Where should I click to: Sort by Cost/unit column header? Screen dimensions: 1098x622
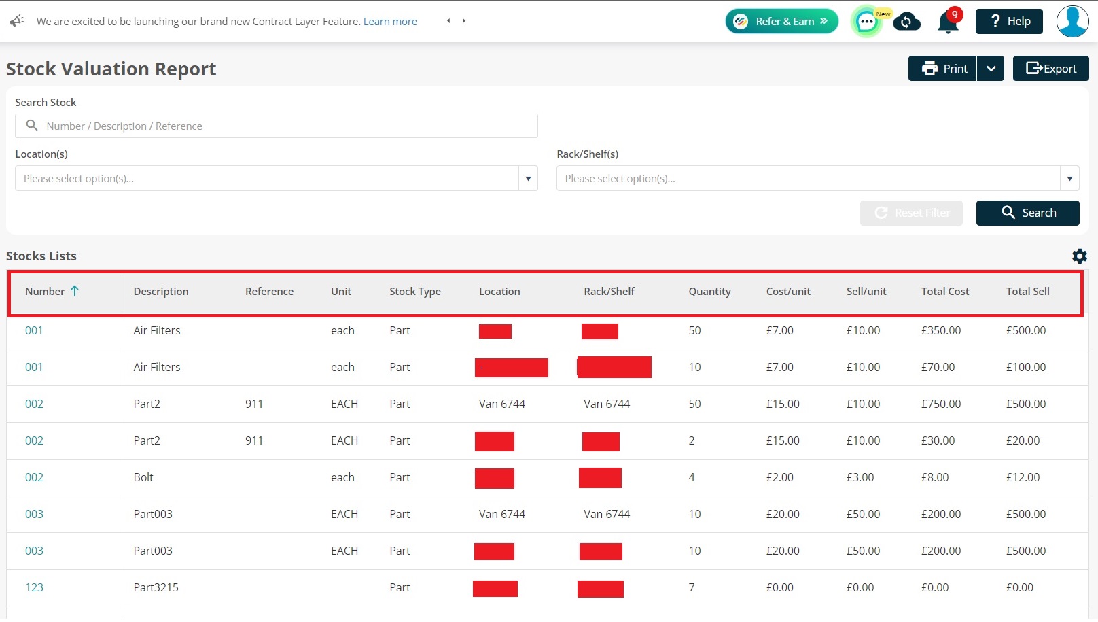(788, 291)
